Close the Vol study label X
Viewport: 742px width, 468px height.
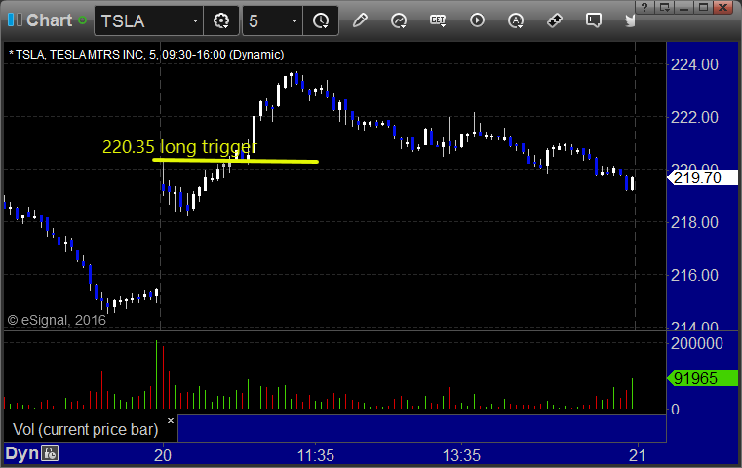click(171, 420)
